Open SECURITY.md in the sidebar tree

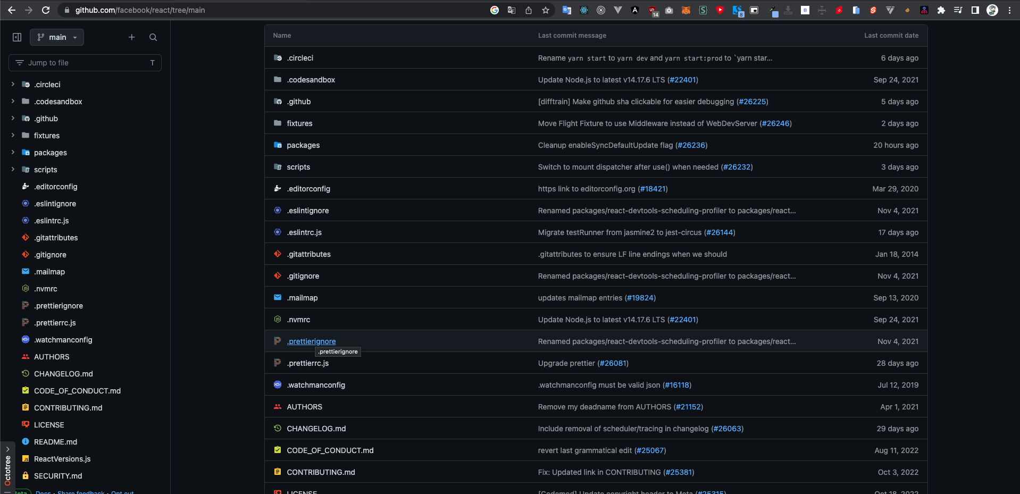(58, 476)
